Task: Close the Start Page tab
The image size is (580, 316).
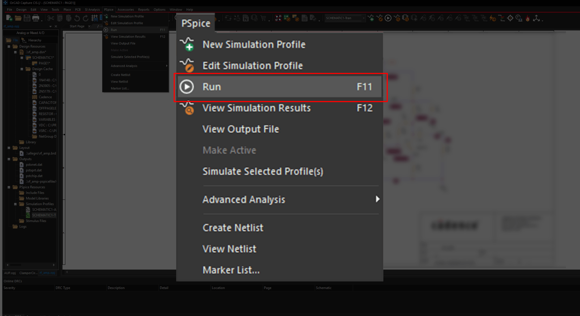Action: 89,26
